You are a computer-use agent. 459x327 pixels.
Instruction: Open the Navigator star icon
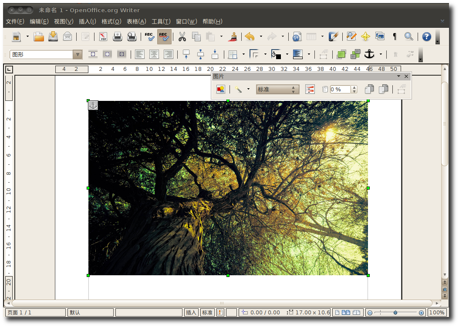click(365, 37)
